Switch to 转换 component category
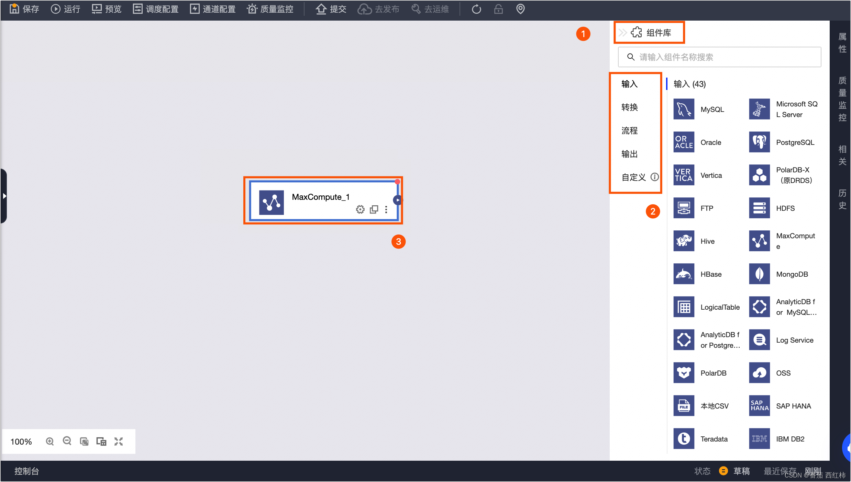The width and height of the screenshot is (851, 482). (x=629, y=107)
